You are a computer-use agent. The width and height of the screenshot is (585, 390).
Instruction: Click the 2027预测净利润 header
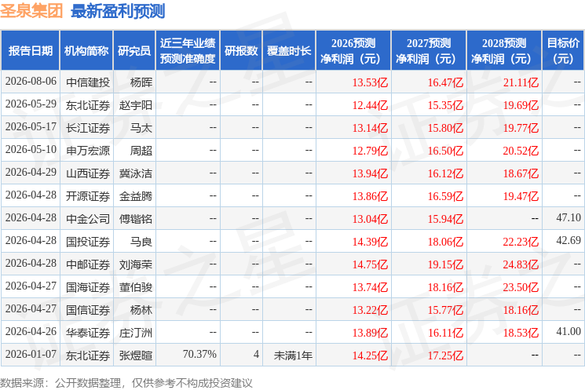pos(429,51)
